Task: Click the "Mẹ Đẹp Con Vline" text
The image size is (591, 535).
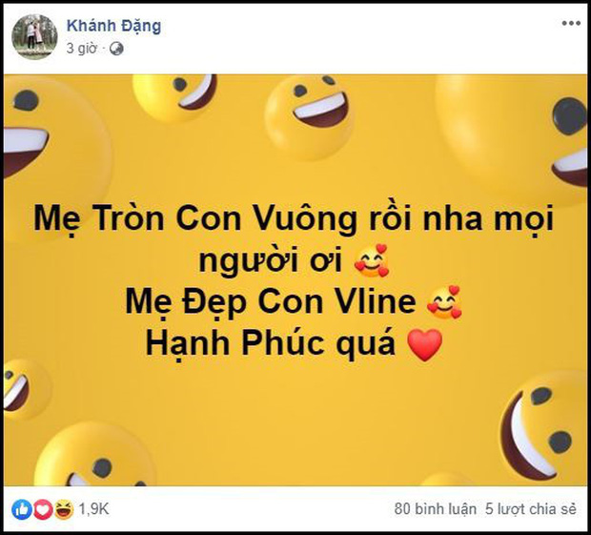Action: 271,302
